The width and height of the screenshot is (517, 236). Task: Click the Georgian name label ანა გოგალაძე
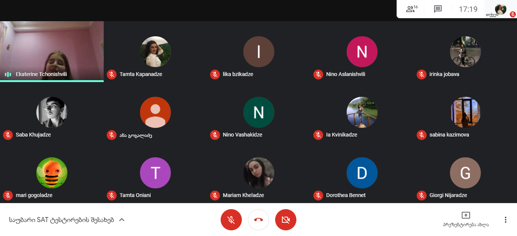tap(136, 135)
